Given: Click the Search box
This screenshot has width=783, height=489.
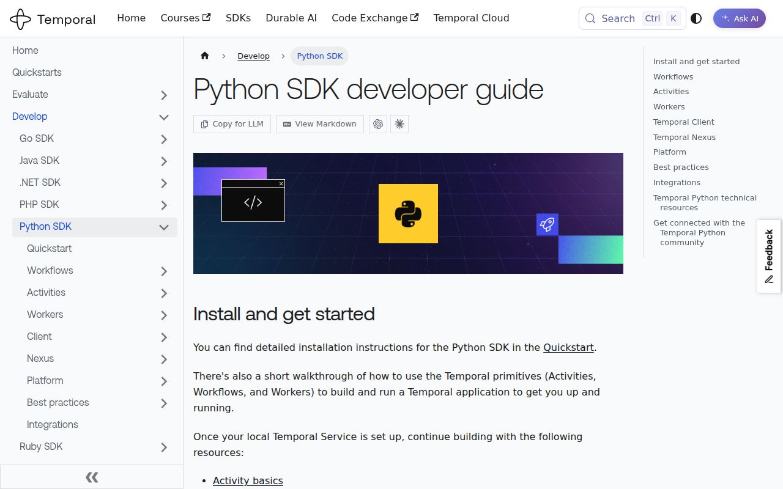Looking at the screenshot, I should pos(632,18).
